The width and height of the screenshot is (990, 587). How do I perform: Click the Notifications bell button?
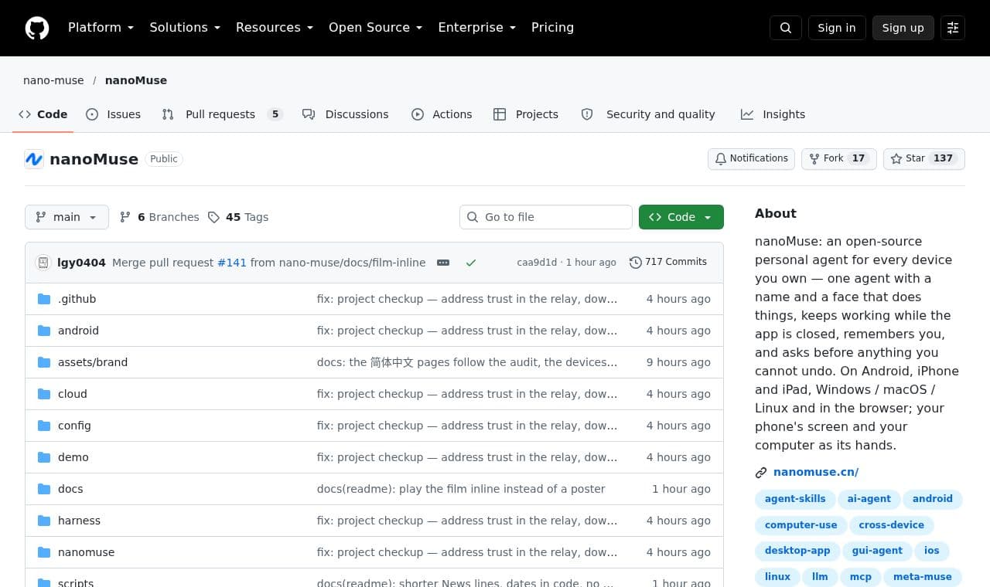click(751, 158)
